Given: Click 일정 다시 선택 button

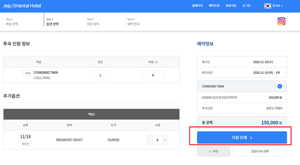Looking at the screenshot, I should point(260,151).
